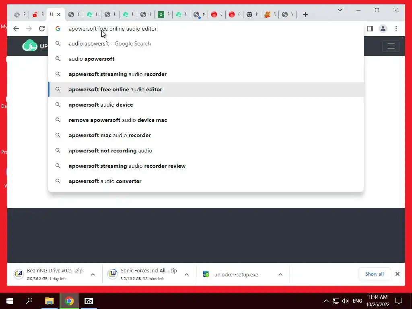Viewport: 412px width, 309px height.
Task: Open the network status tray icon
Action: click(336, 301)
